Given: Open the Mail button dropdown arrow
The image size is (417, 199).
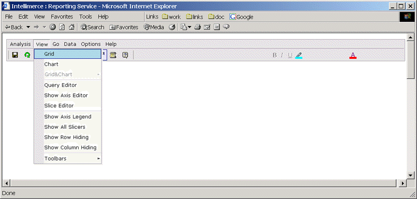Looking at the screenshot, I should [x=190, y=27].
